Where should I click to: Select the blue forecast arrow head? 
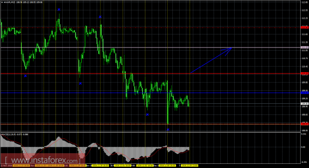pos(228,50)
